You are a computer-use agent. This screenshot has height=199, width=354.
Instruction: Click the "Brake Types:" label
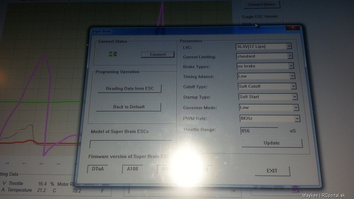coord(196,67)
